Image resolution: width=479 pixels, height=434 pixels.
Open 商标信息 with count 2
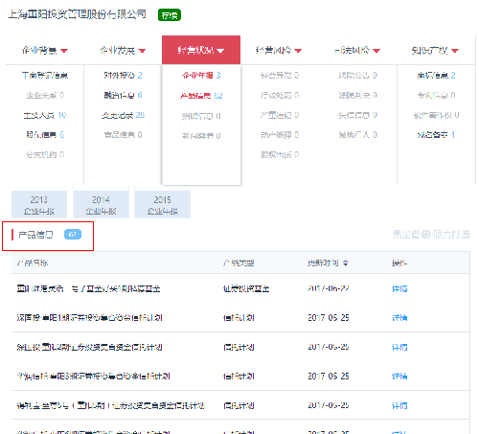[436, 76]
